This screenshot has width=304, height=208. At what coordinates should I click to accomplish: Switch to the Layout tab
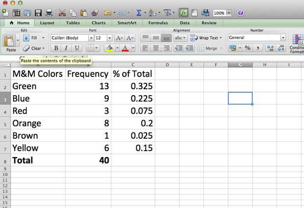pyautogui.click(x=47, y=23)
